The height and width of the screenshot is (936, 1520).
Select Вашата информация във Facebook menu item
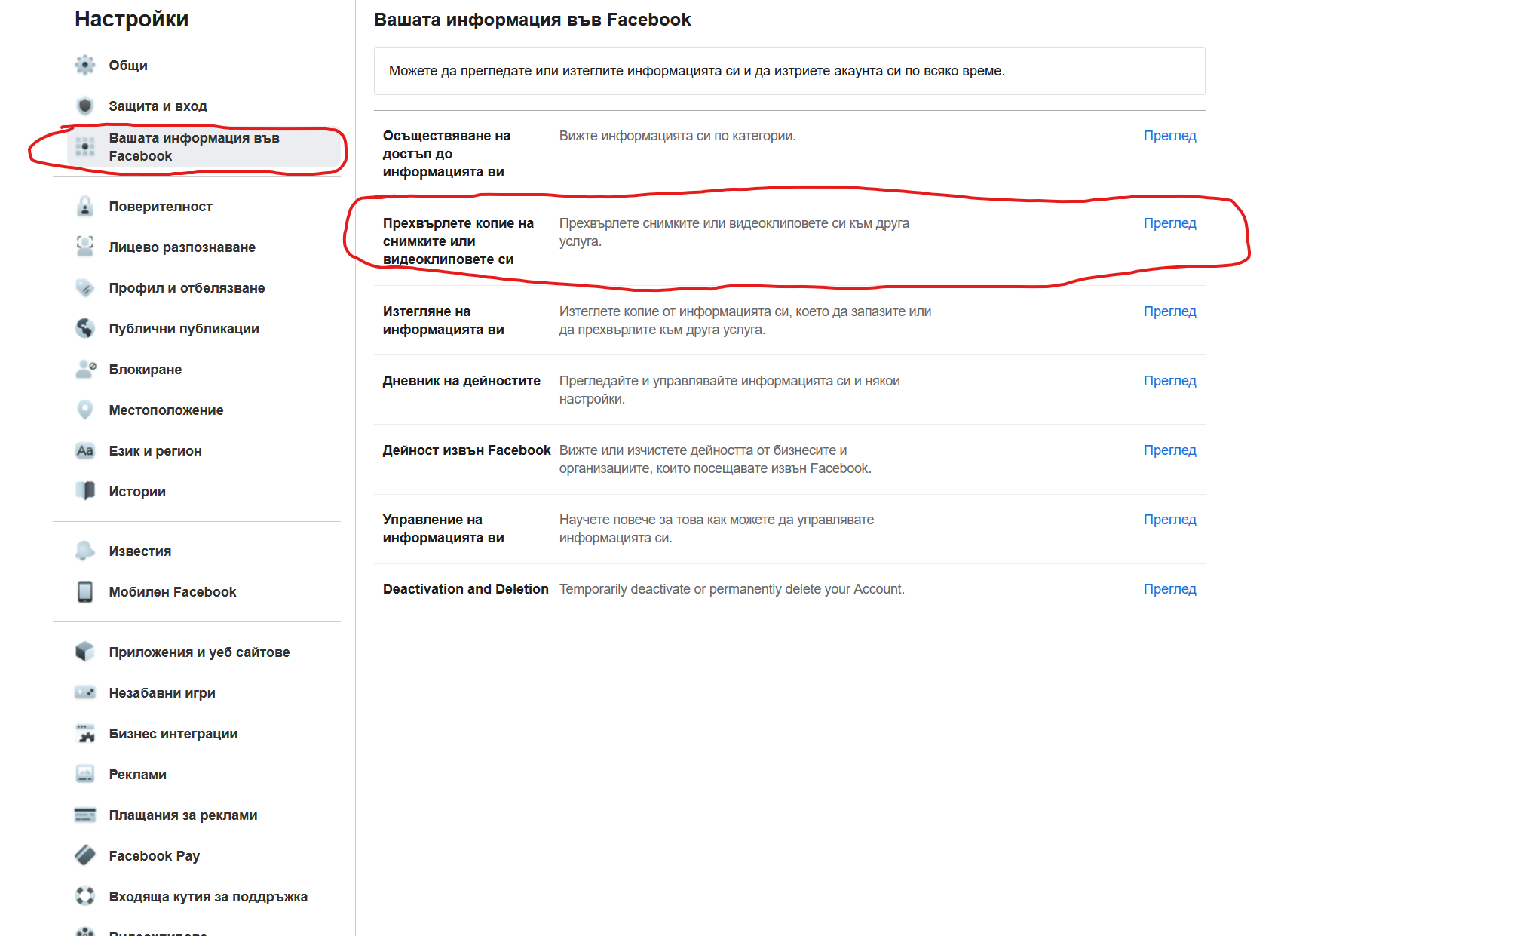[194, 147]
